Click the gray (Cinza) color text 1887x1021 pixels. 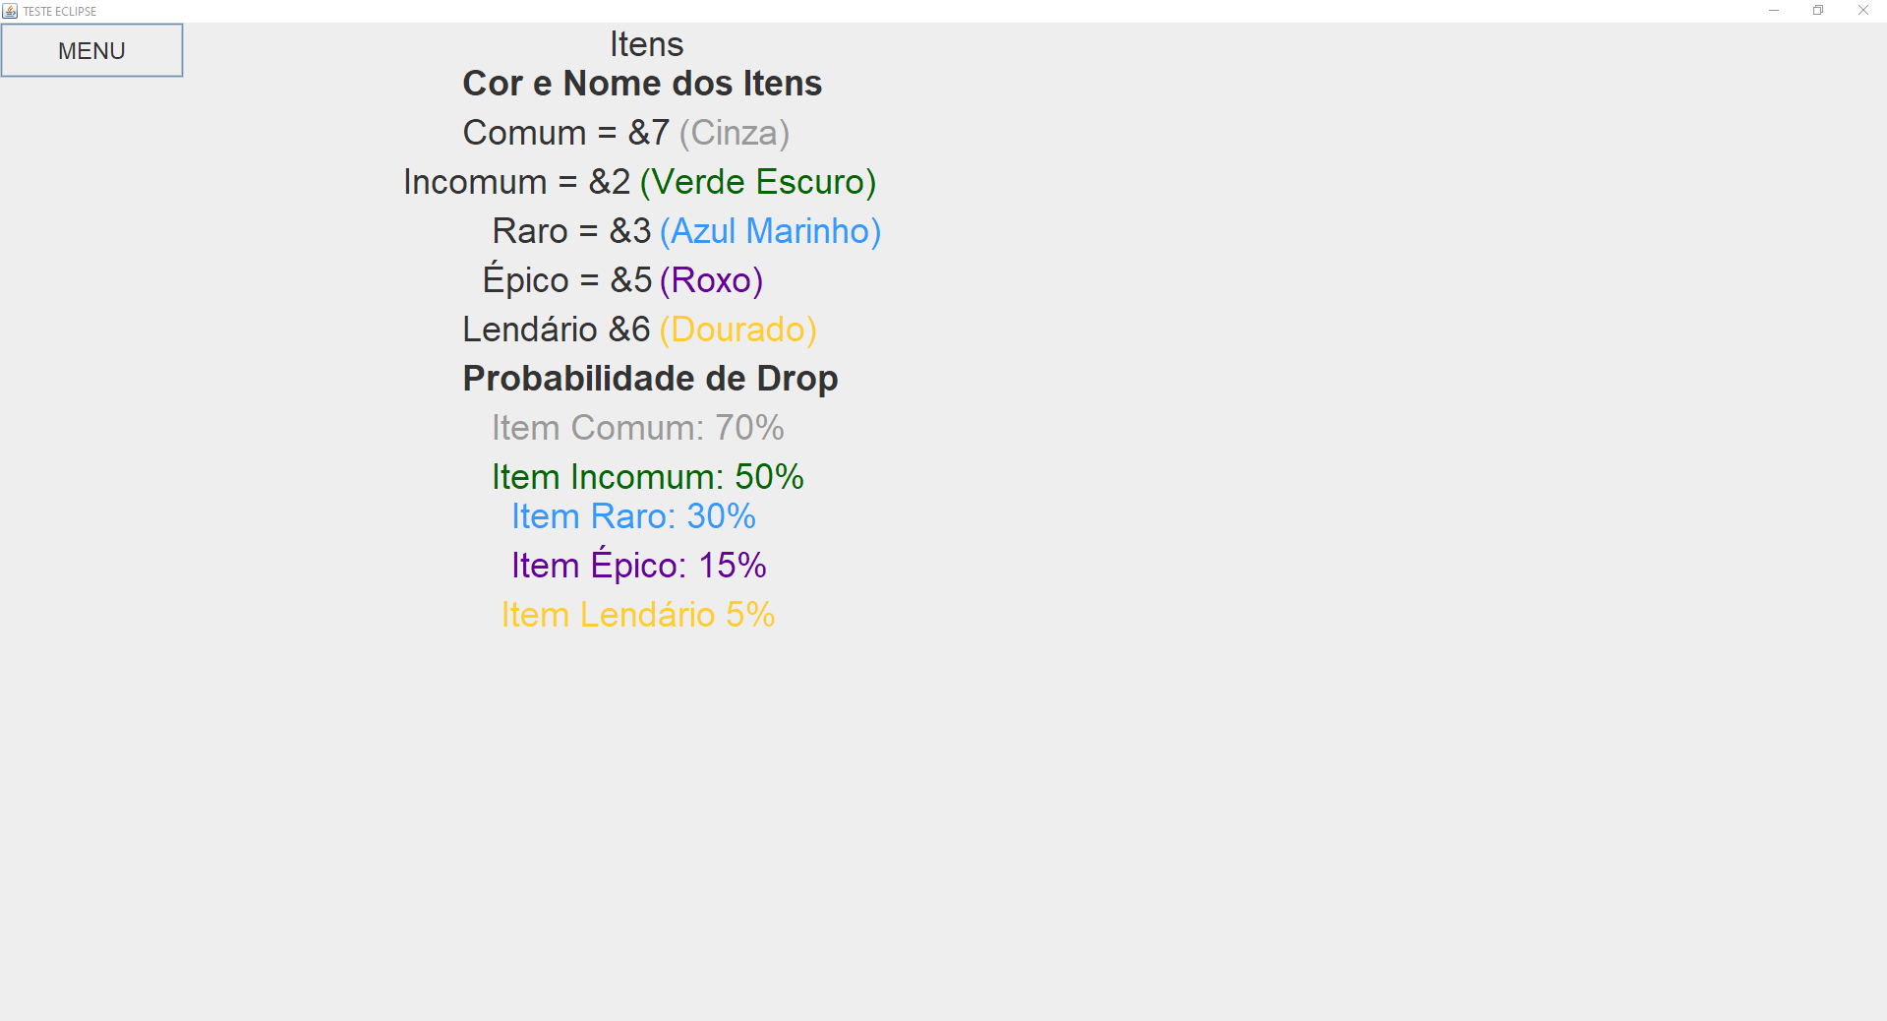(x=735, y=133)
